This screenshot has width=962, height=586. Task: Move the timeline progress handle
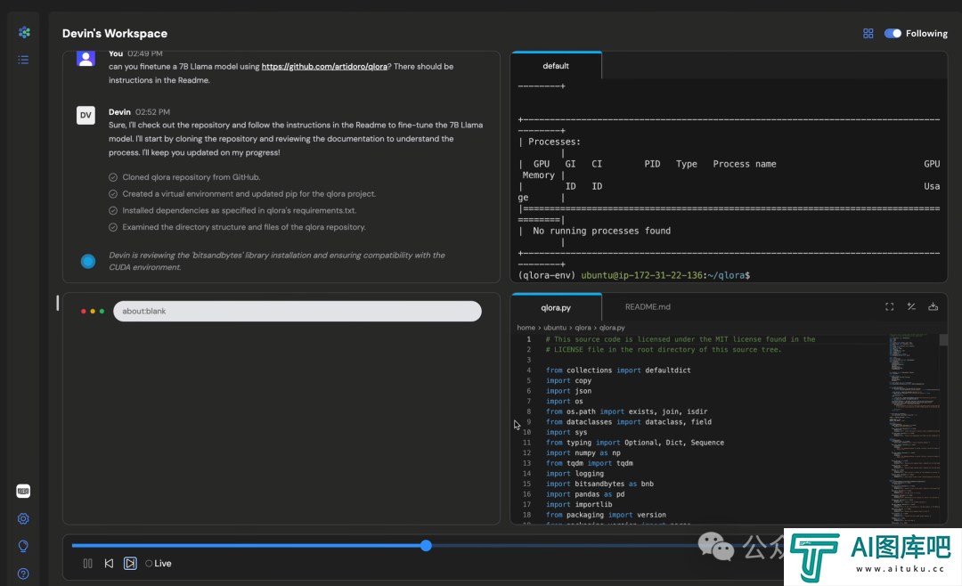[426, 546]
